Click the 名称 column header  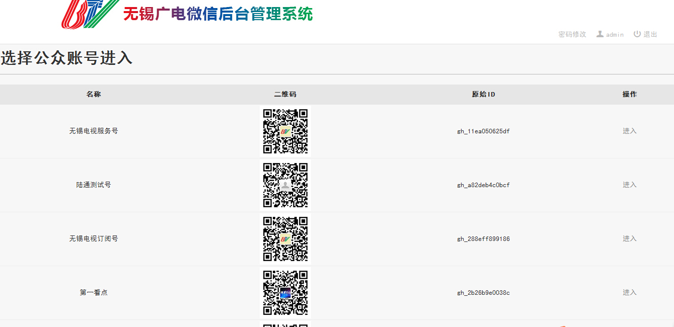(x=94, y=94)
